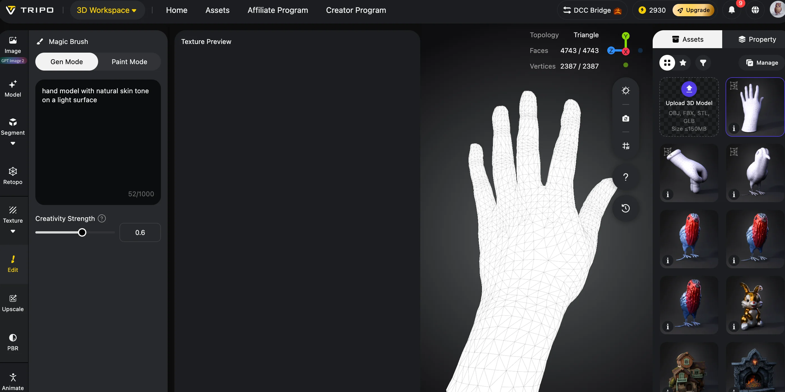785x392 pixels.
Task: Open DCC Bridge
Action: pyautogui.click(x=592, y=10)
